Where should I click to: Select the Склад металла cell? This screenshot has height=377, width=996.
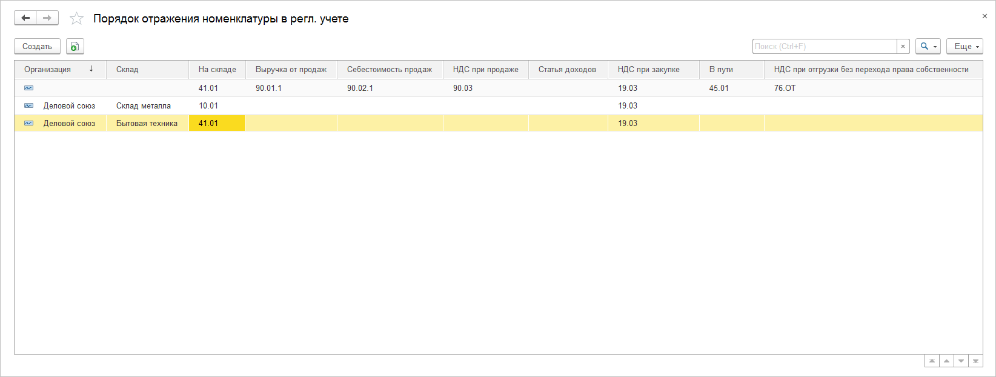point(147,105)
